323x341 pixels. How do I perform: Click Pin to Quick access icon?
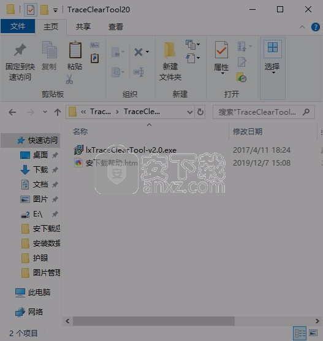click(20, 50)
